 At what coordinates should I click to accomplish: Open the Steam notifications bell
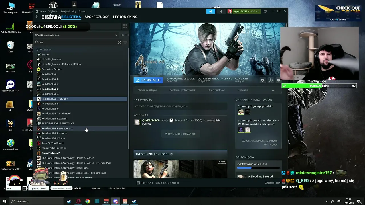tap(221, 11)
